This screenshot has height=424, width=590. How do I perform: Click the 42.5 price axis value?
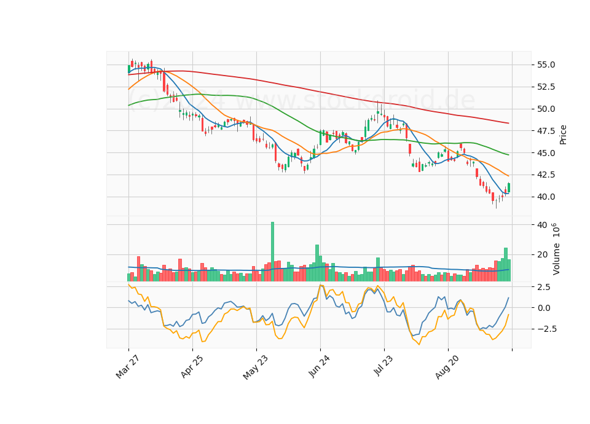(545, 175)
